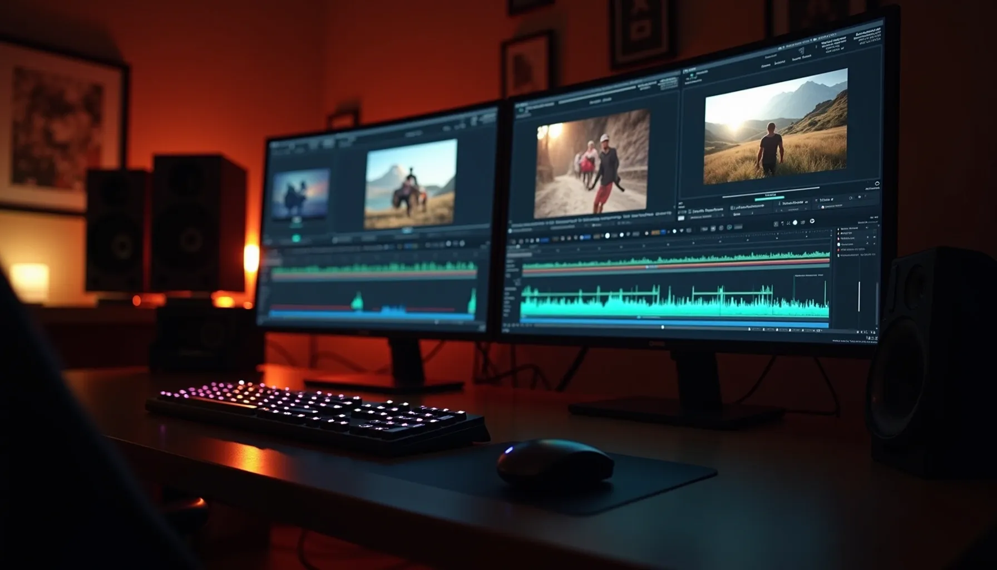
Task: Open second dropdown field below grass field preview
Action: click(747, 207)
